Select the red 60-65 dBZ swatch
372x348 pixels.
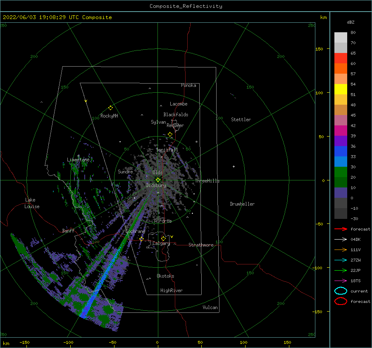[341, 58]
